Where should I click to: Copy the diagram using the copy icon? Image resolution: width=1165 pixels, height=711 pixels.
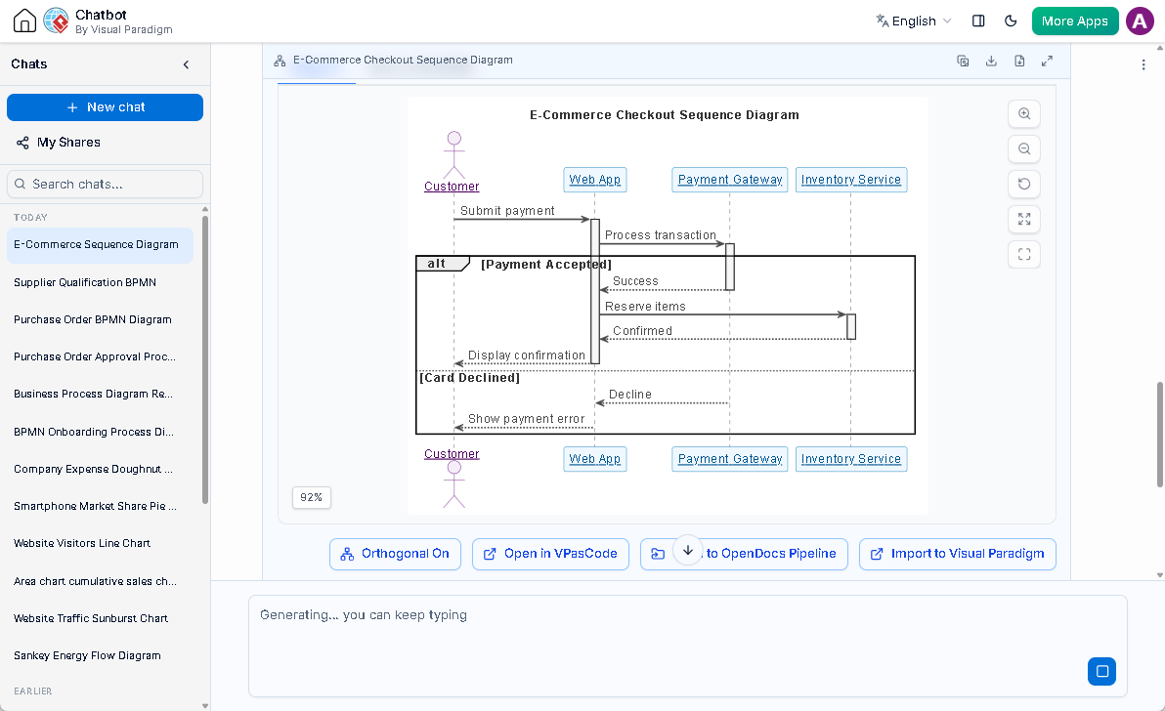pyautogui.click(x=963, y=61)
